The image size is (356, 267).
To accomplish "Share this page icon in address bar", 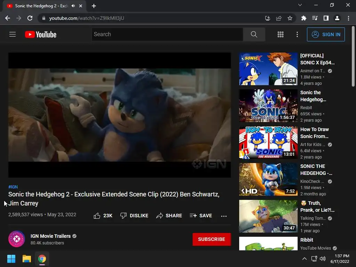I will [279, 18].
